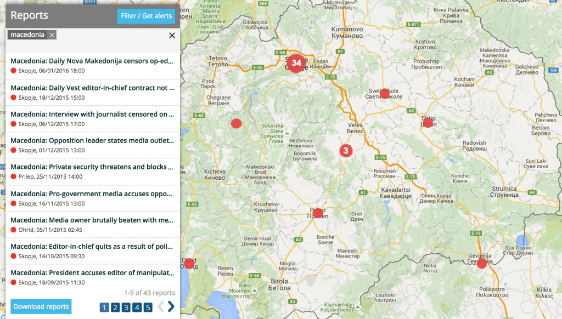Click the red marker at Shtip
Screen dimensions: 562x319
click(428, 123)
